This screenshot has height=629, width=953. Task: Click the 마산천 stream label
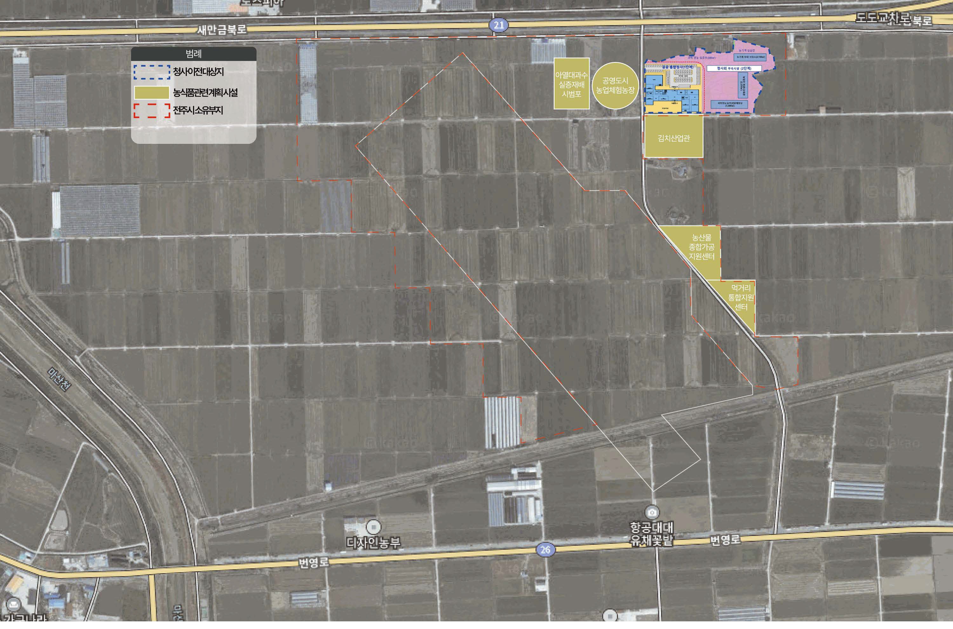coord(60,379)
